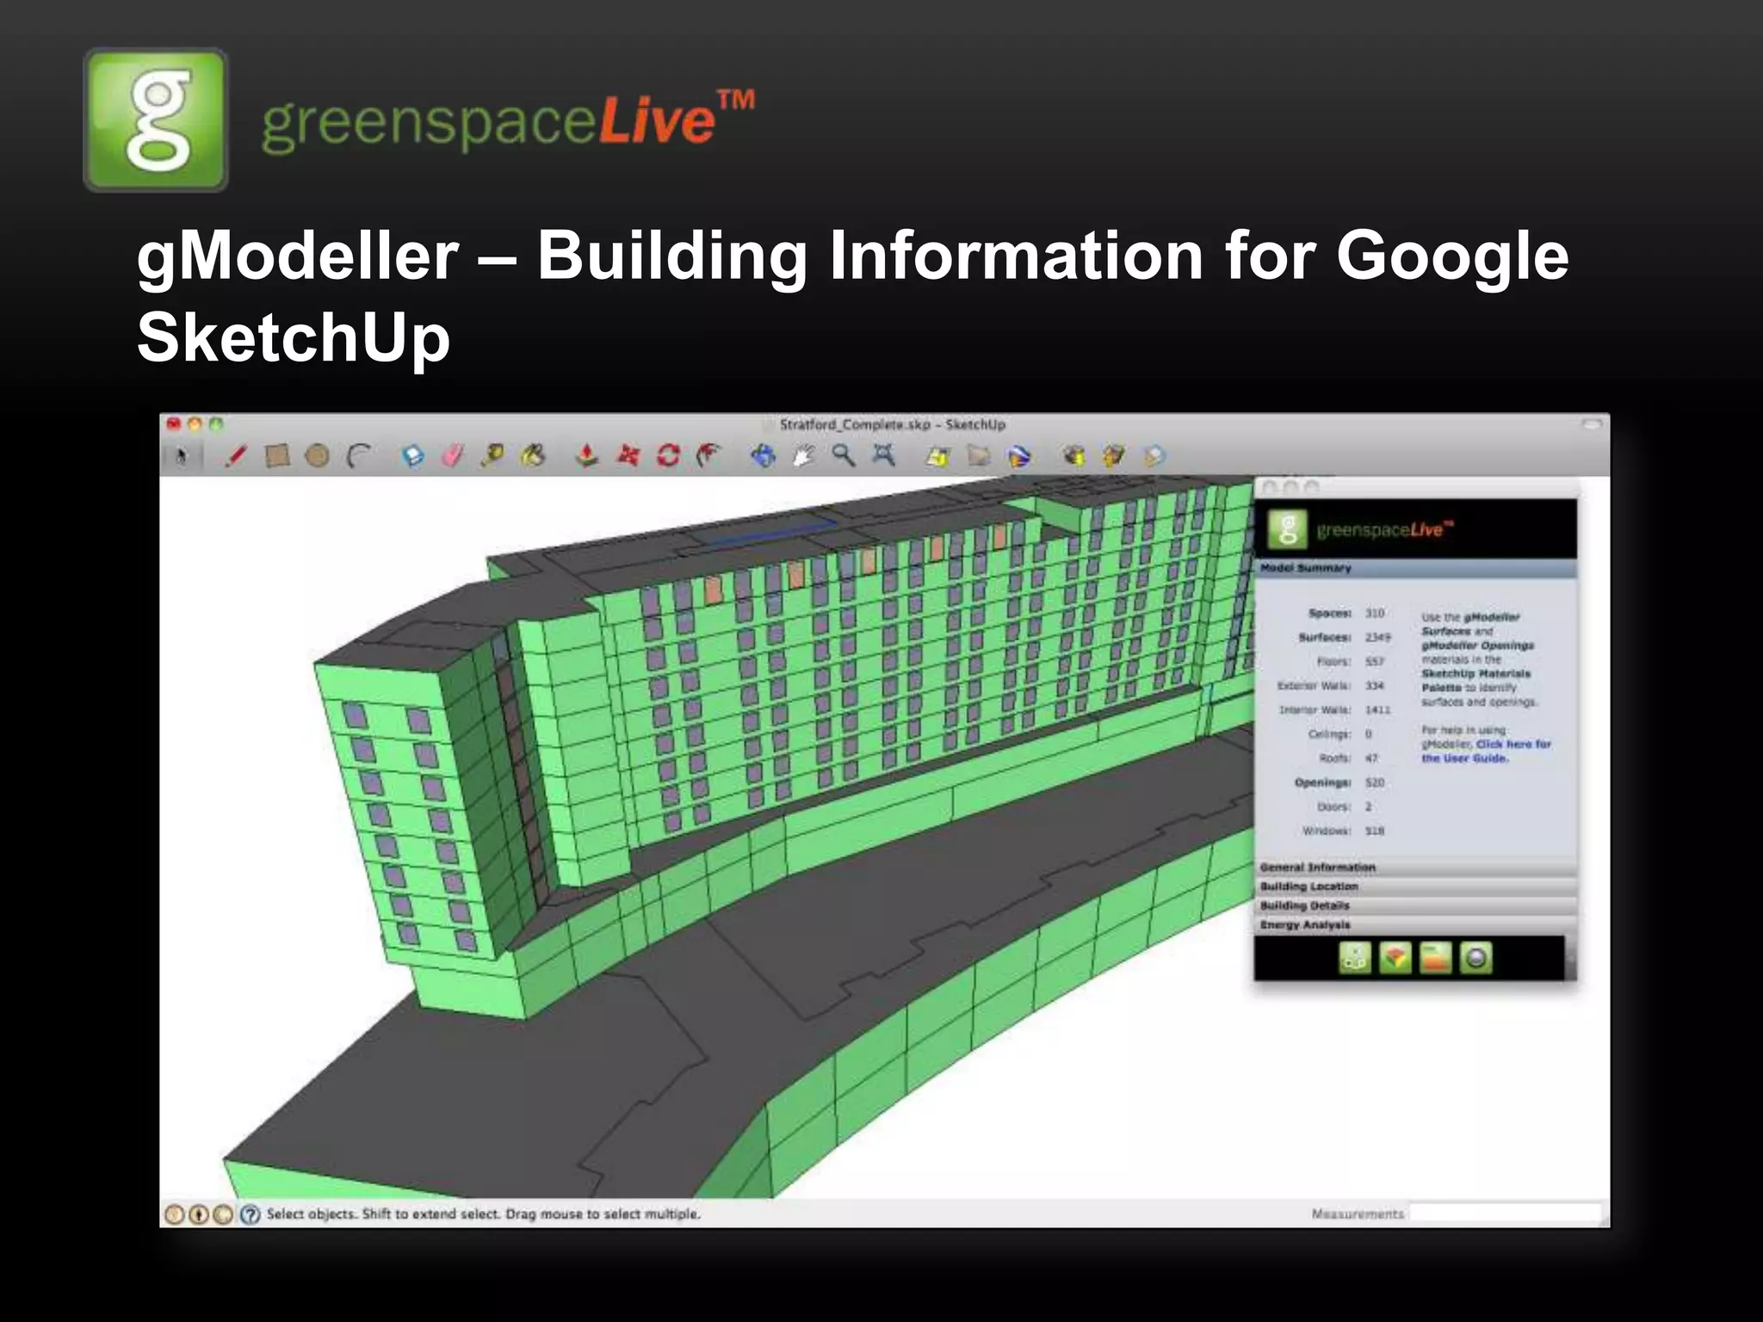Activate the blue Orbit tool

pyautogui.click(x=763, y=455)
